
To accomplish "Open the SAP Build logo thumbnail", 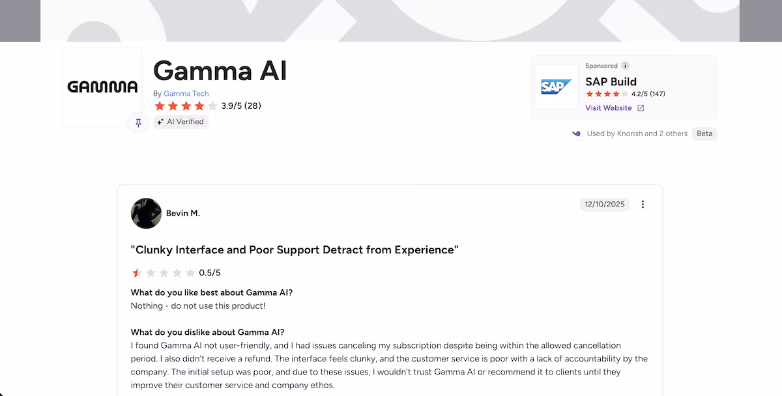I will 557,87.
